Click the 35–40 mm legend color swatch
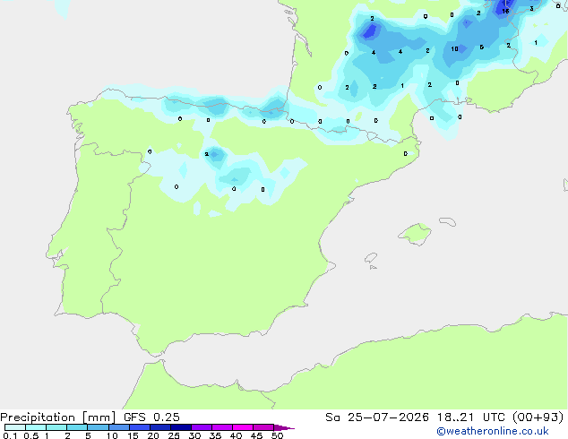The height and width of the screenshot is (439, 568). point(221,427)
